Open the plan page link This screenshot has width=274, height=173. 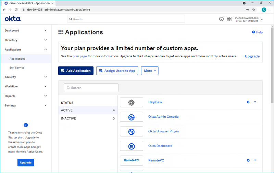80,56
